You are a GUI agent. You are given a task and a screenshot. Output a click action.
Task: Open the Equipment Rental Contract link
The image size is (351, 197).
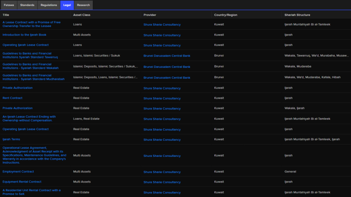click(22, 181)
